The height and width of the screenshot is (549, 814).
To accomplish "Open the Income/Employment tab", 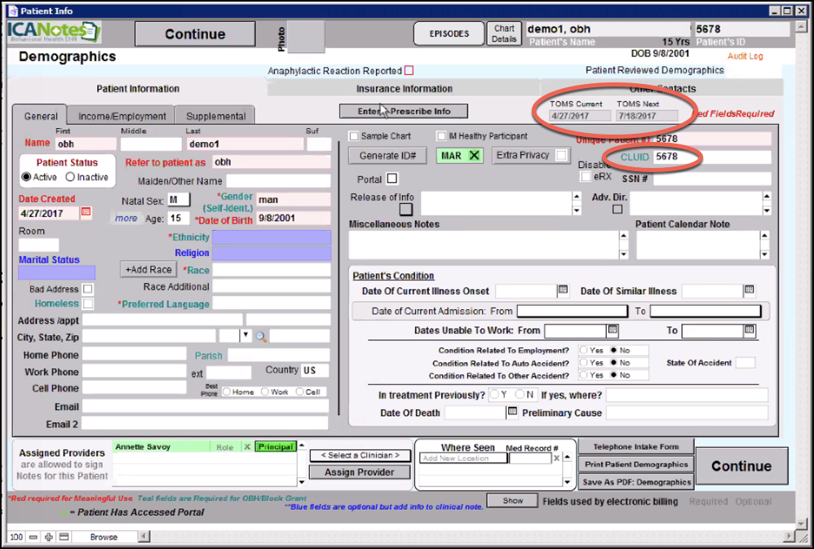I will click(x=122, y=117).
